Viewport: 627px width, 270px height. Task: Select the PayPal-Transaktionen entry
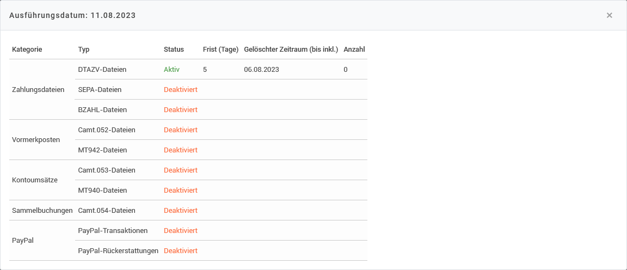(x=113, y=231)
